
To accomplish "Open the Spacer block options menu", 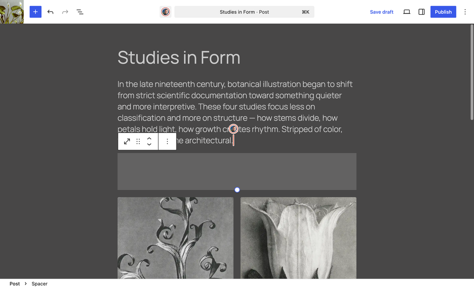I will click(167, 141).
